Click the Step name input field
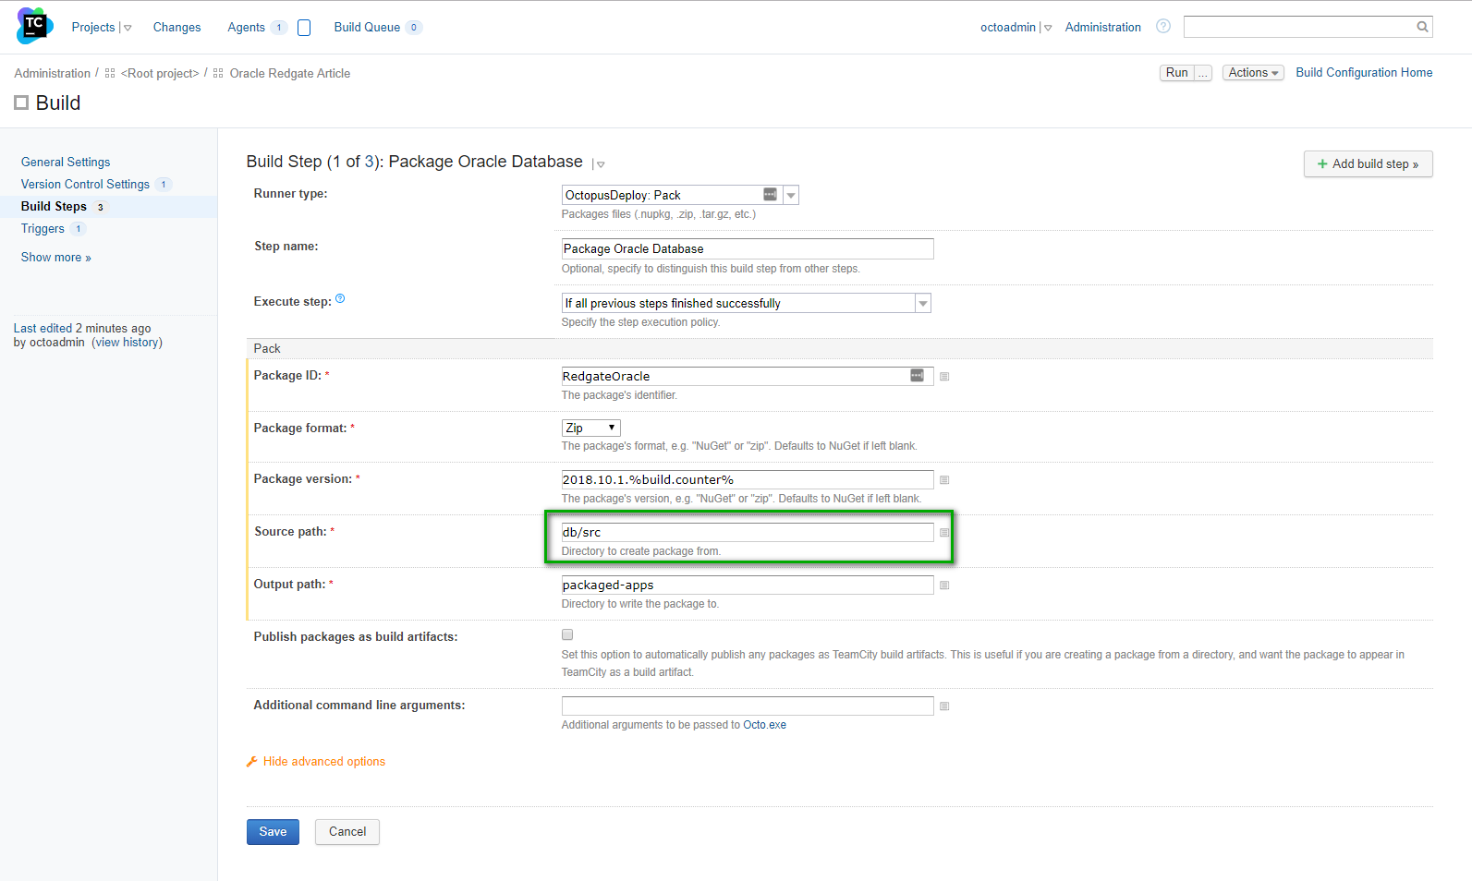The width and height of the screenshot is (1472, 881). pyautogui.click(x=747, y=249)
